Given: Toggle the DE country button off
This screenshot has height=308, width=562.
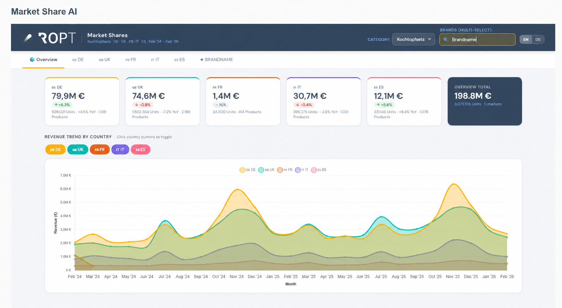Looking at the screenshot, I should point(55,150).
